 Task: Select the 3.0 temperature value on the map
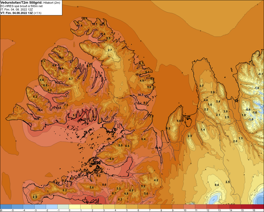(225, 111)
